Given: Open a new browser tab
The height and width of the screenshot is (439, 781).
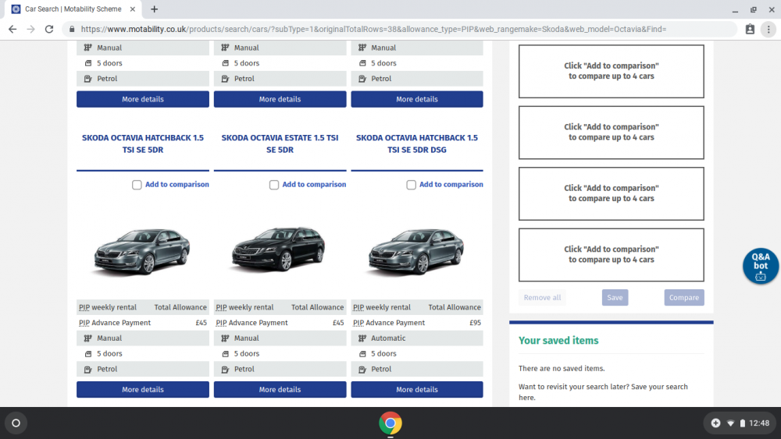Looking at the screenshot, I should pos(155,9).
